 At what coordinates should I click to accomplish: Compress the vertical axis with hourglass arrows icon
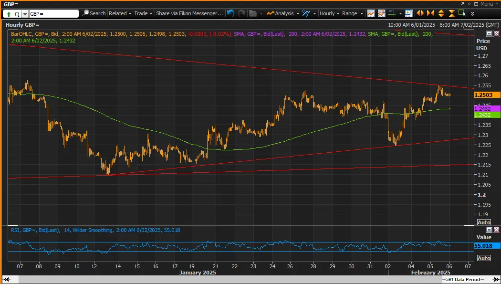(451, 13)
